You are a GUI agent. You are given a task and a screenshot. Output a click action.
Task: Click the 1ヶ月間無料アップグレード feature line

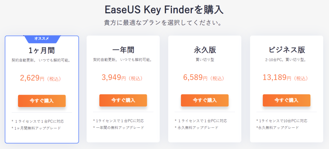[x=36, y=128]
